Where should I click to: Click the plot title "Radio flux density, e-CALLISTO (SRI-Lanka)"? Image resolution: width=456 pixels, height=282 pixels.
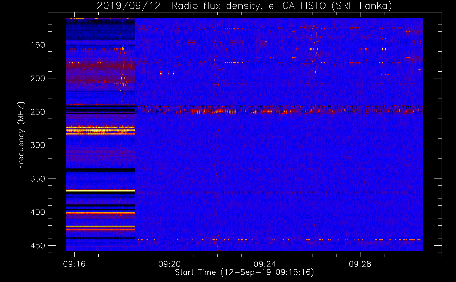click(x=281, y=6)
